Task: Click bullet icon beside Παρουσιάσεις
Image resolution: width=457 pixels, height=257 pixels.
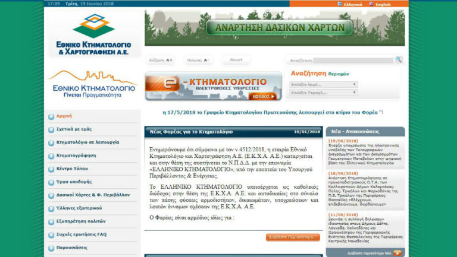Action: (51, 248)
